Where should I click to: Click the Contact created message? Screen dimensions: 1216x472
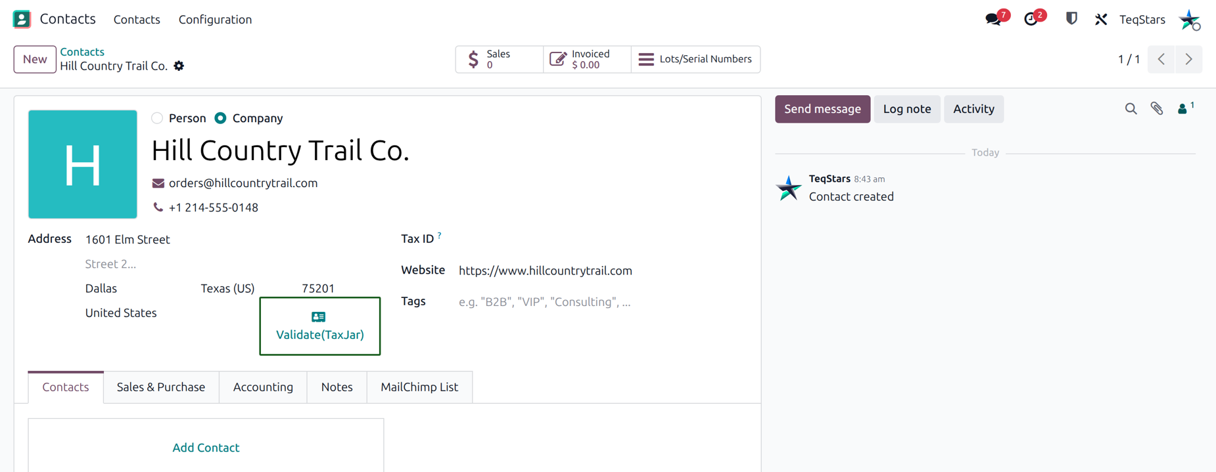pos(851,196)
